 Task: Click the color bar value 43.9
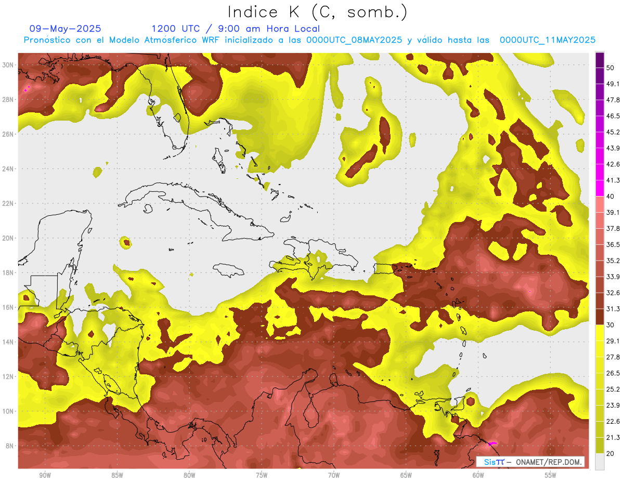614,148
